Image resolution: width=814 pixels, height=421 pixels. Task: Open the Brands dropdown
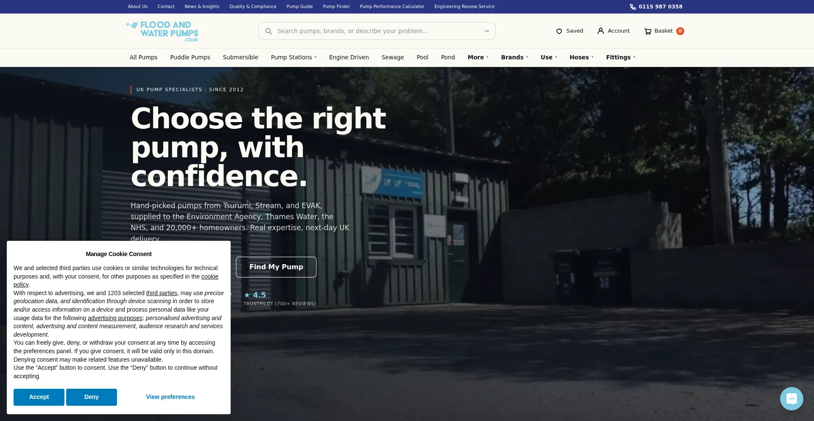515,57
